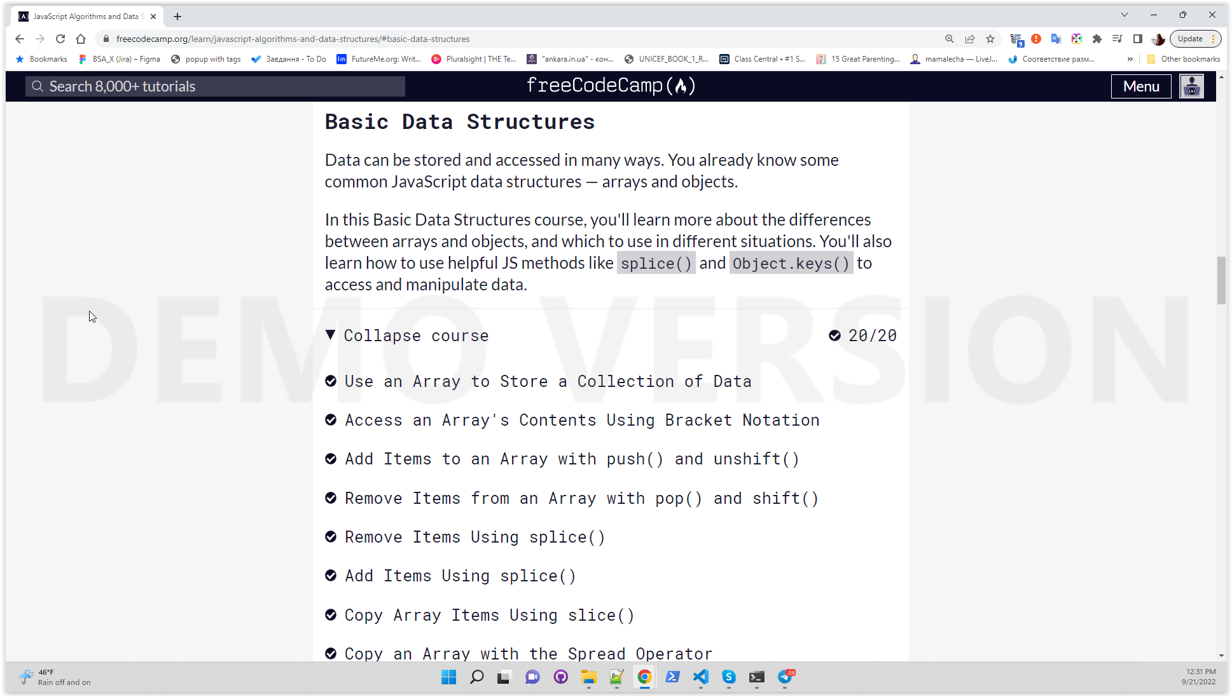The height and width of the screenshot is (697, 1232).
Task: Close the JavaScript Algorithms tab
Action: [153, 17]
